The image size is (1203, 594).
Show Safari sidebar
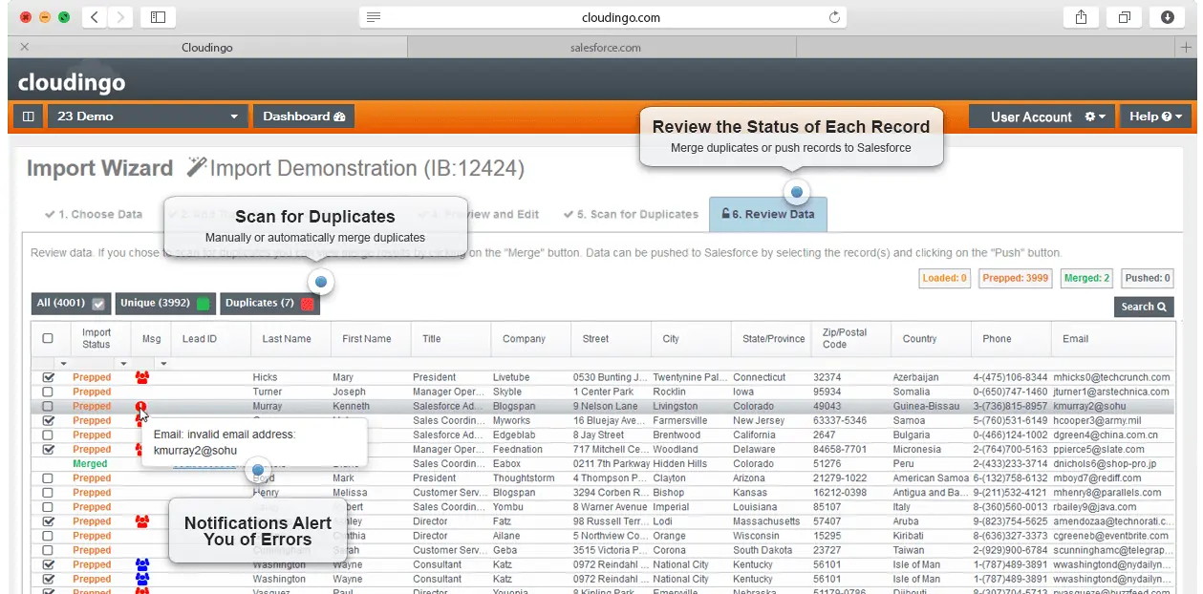point(158,17)
